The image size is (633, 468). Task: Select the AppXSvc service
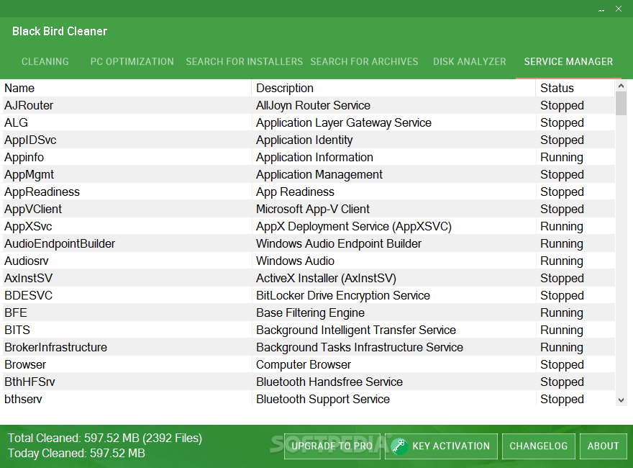click(x=28, y=226)
